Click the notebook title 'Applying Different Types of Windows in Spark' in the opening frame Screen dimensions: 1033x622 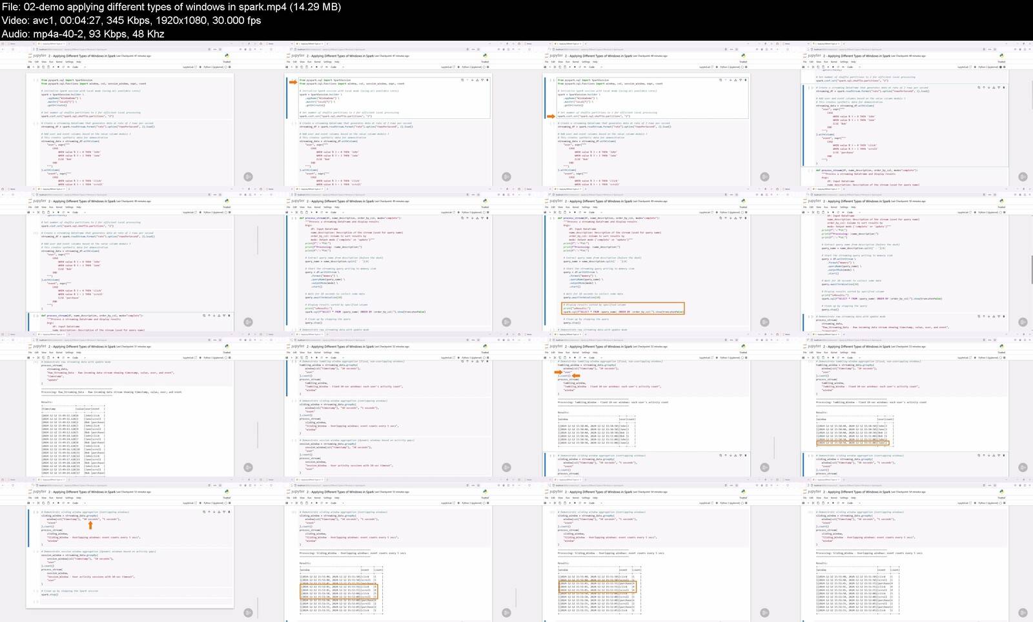tap(84, 56)
